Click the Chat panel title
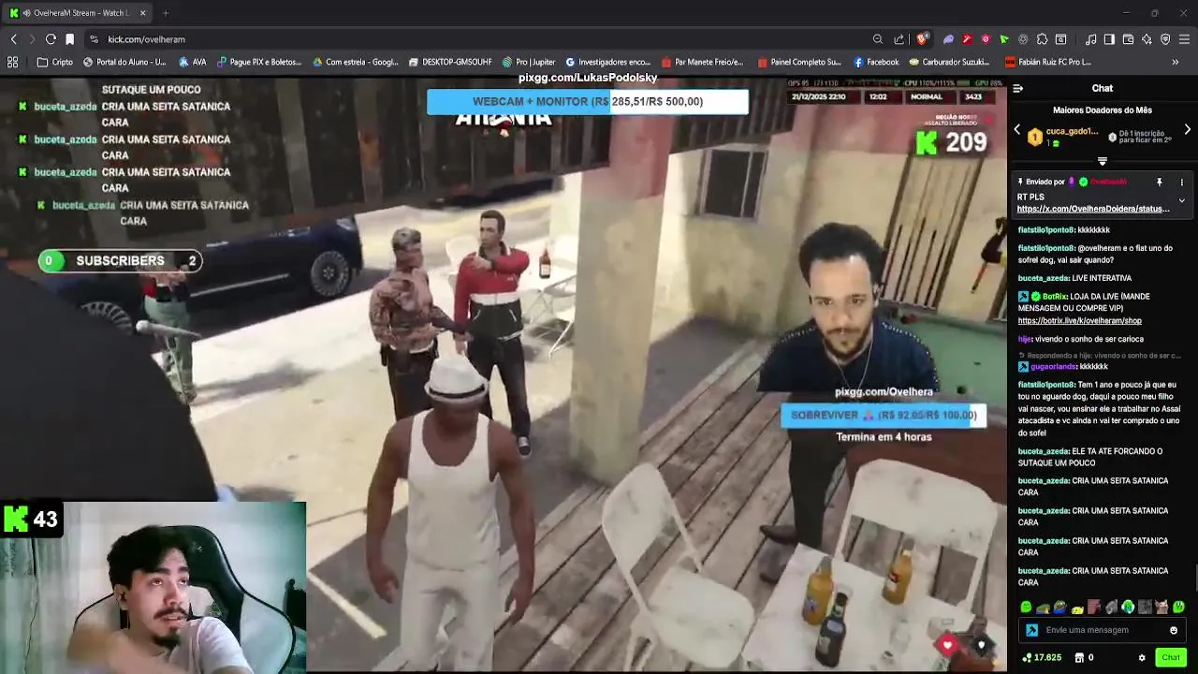1198x674 pixels. pos(1102,88)
